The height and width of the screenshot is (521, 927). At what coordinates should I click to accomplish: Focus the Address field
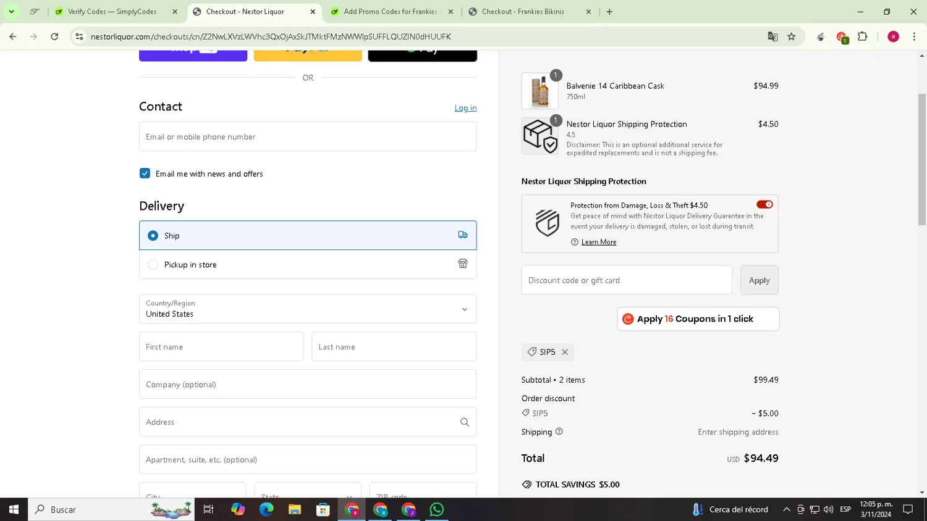tap(308, 422)
